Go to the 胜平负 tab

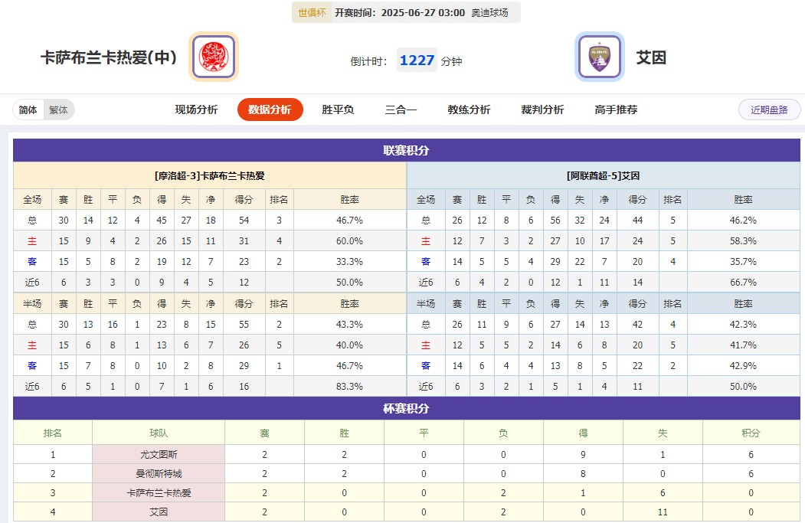coord(338,110)
